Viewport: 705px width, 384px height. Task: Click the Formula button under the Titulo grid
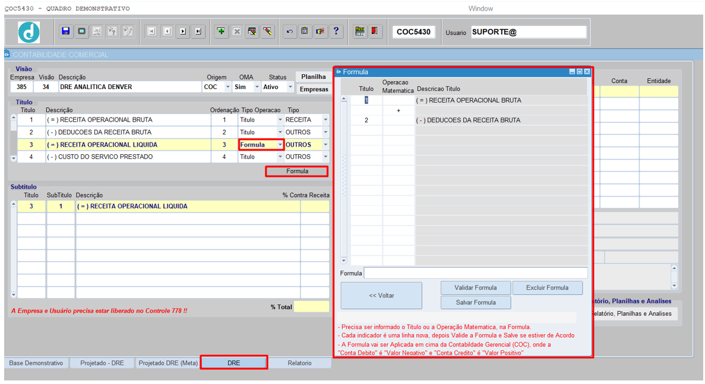pyautogui.click(x=297, y=171)
